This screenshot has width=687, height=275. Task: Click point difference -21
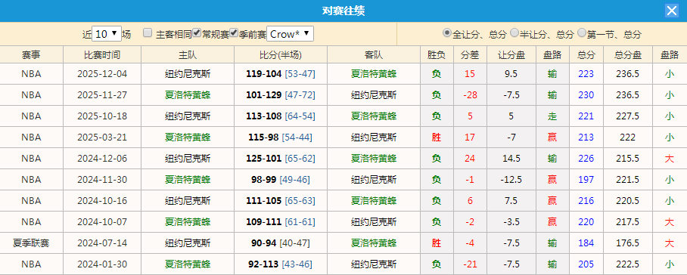pyautogui.click(x=470, y=264)
